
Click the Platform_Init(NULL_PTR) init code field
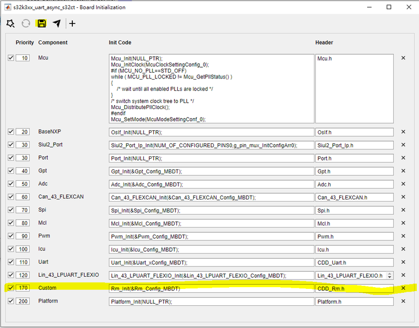click(x=211, y=302)
